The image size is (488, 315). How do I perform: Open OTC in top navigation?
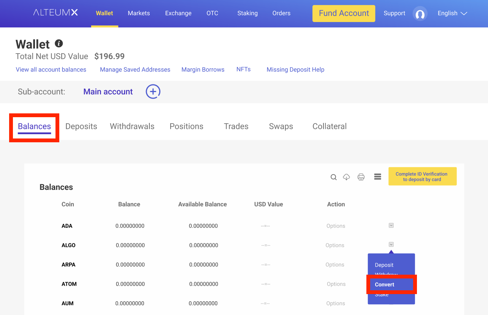pos(212,13)
